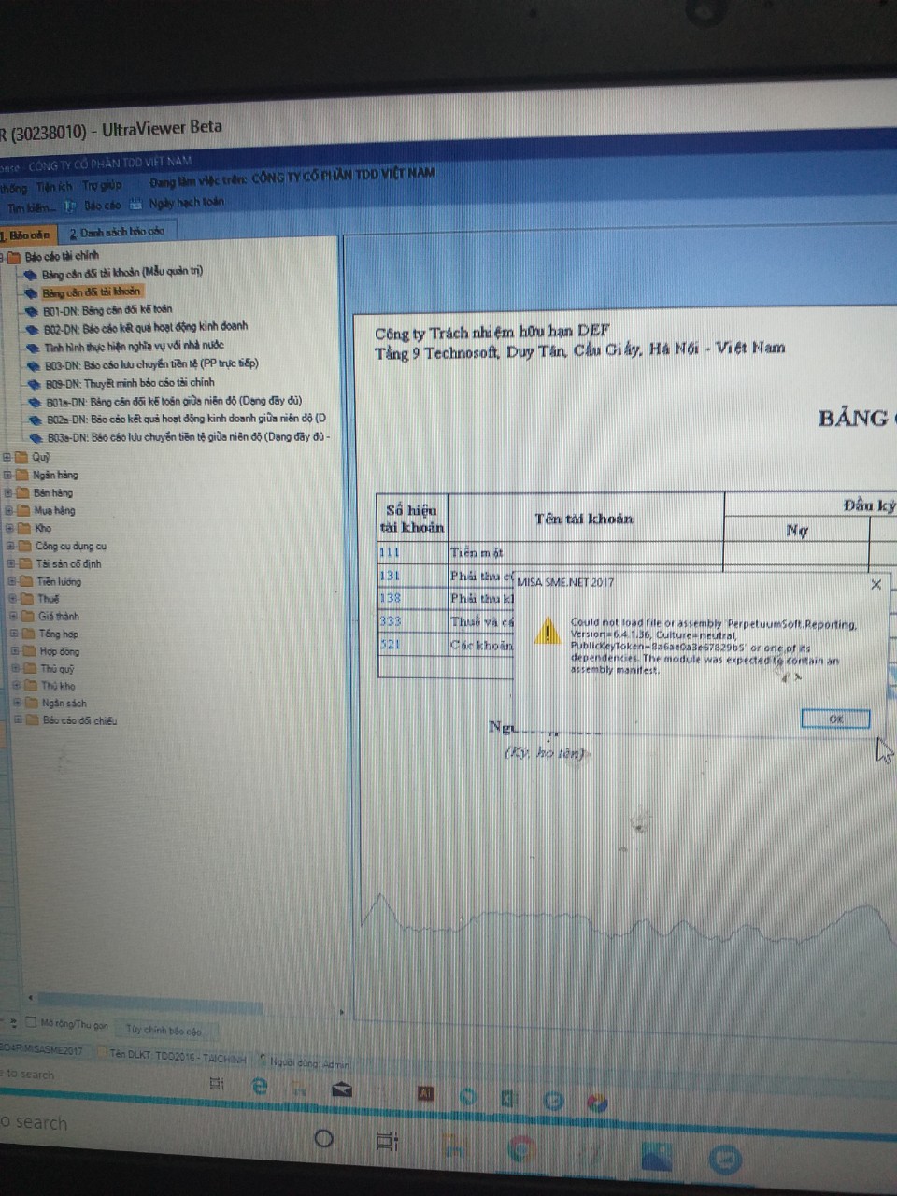Select B02a-DN report giữa niên độ

[x=186, y=419]
